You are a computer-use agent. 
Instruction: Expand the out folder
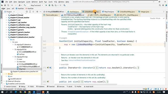pyautogui.click(x=6, y=74)
